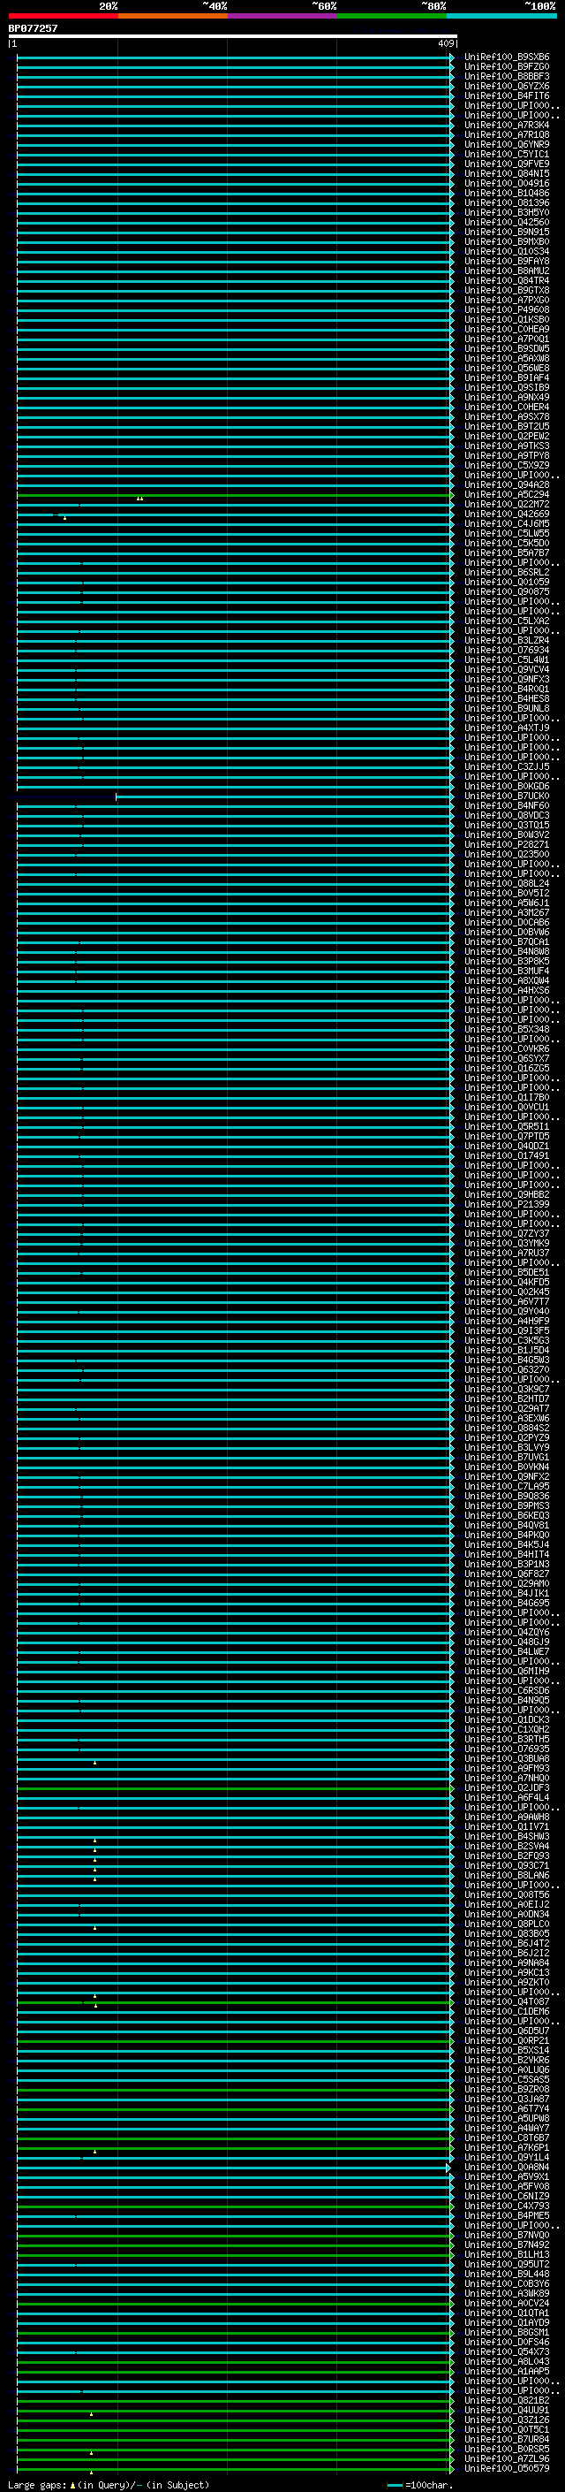This screenshot has width=565, height=2492.
Task: Select label UniRef100_Q42560
Action: [x=506, y=222]
